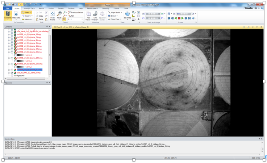Check the box for ttc0901_ch_8_bitplane_64.img

12,52
